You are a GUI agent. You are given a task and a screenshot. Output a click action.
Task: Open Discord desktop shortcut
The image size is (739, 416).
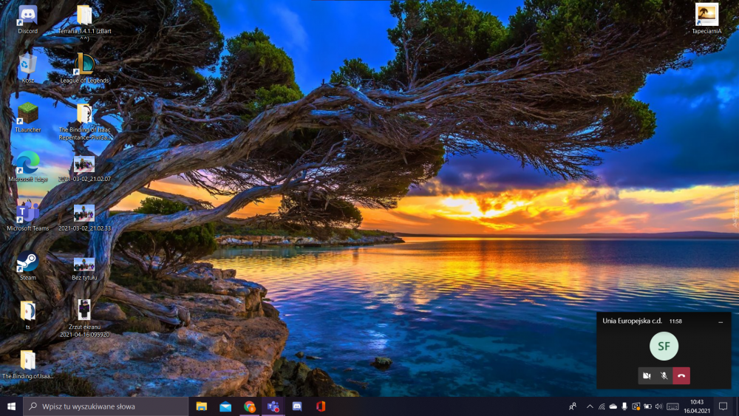coord(27,16)
